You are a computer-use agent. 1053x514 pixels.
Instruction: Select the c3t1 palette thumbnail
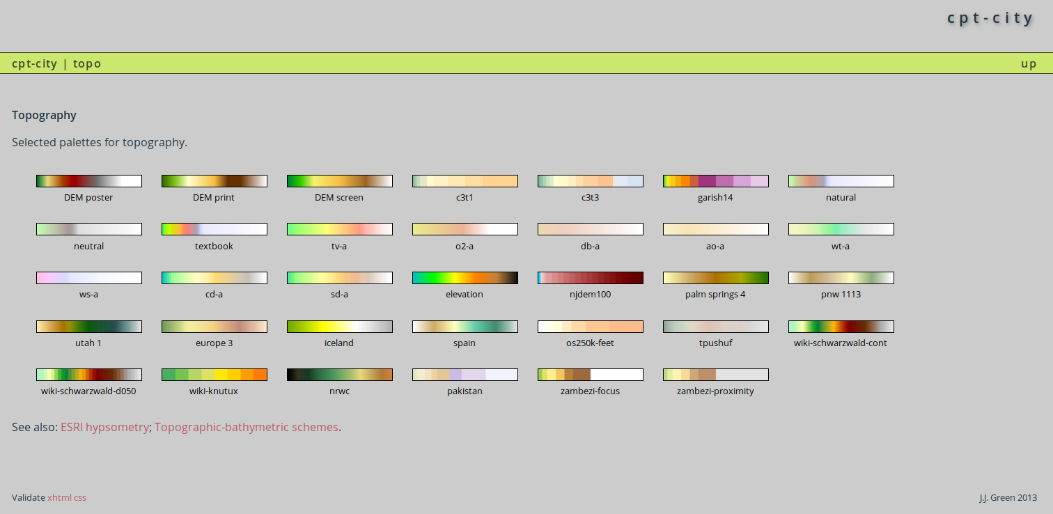(465, 181)
